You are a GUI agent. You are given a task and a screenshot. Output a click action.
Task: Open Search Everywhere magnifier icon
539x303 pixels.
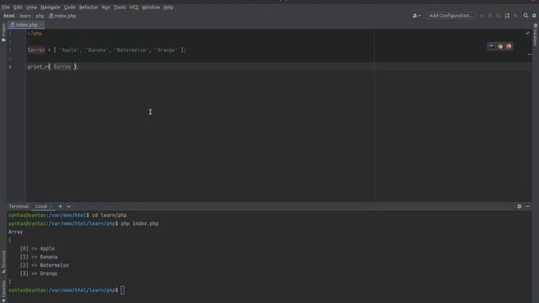(x=526, y=16)
